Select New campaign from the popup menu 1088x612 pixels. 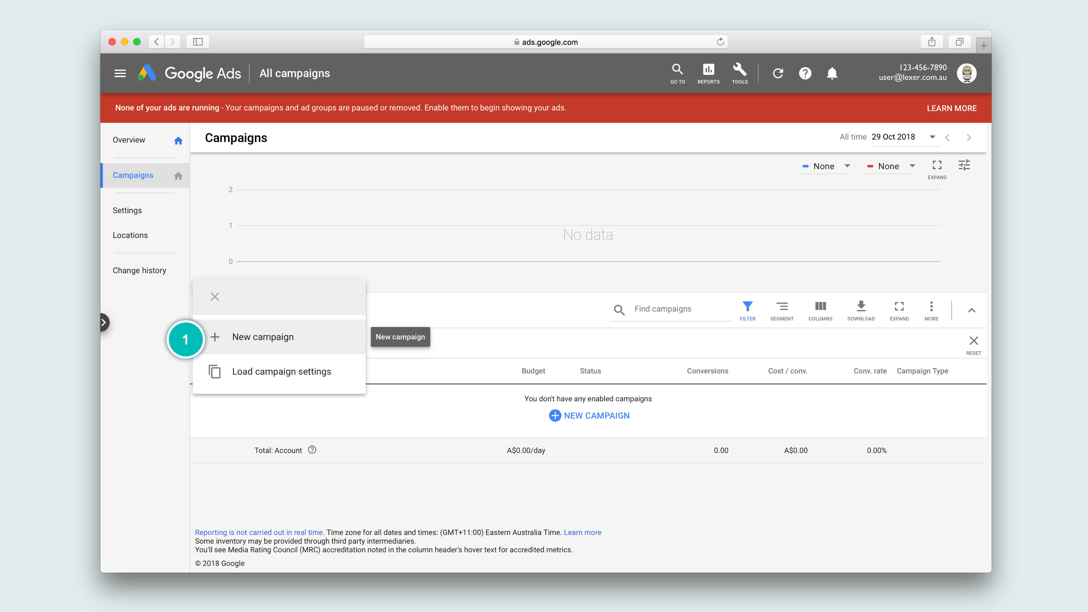[263, 337]
